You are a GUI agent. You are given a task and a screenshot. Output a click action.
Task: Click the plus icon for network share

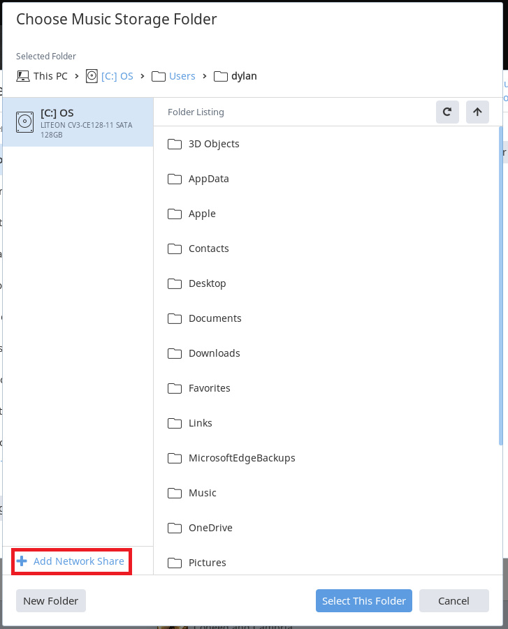tap(22, 561)
